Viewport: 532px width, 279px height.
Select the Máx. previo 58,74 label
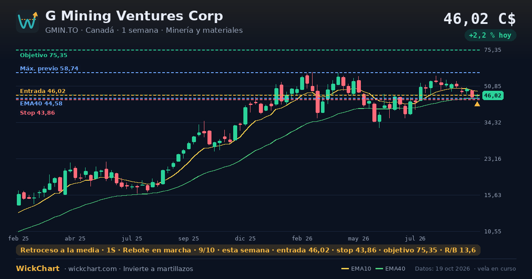(49, 69)
